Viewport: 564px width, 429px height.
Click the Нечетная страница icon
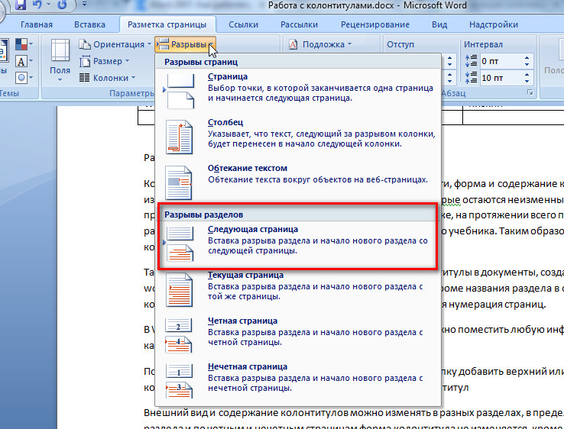(179, 382)
